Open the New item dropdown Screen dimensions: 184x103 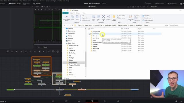tap(121, 16)
